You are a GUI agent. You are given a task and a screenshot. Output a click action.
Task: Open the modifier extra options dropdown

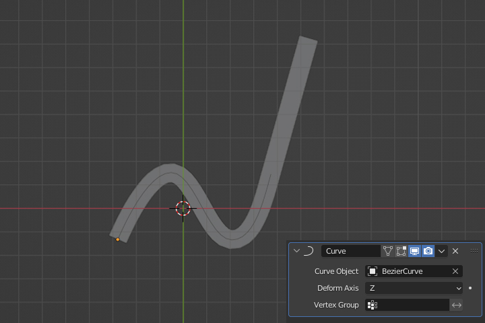pyautogui.click(x=442, y=251)
